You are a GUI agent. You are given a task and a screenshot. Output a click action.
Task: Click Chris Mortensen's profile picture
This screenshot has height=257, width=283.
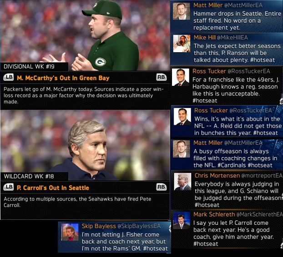point(182,182)
